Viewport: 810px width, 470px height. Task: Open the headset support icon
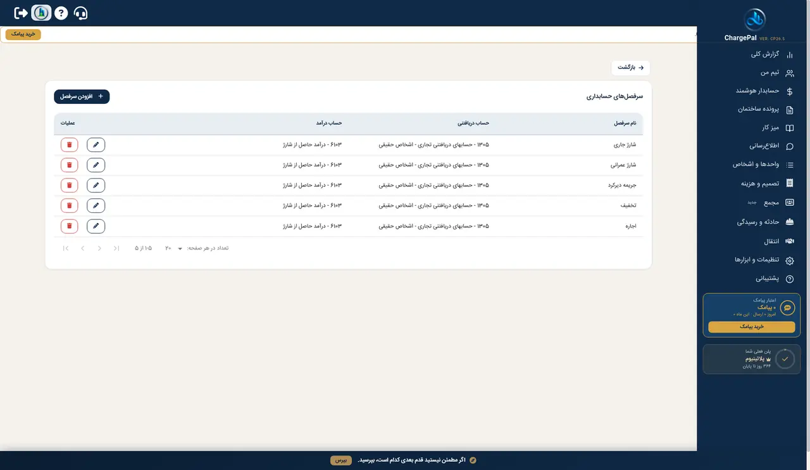81,13
